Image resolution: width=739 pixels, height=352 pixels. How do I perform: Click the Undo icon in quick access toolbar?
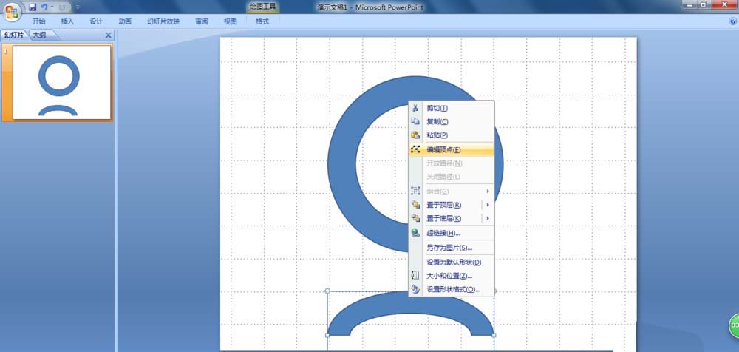44,7
